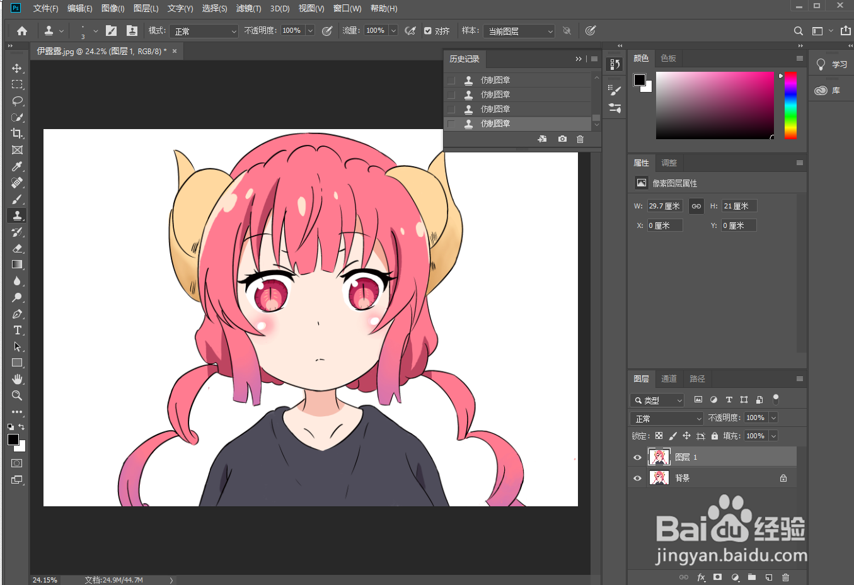Expand the History panel double-arrow

[579, 59]
